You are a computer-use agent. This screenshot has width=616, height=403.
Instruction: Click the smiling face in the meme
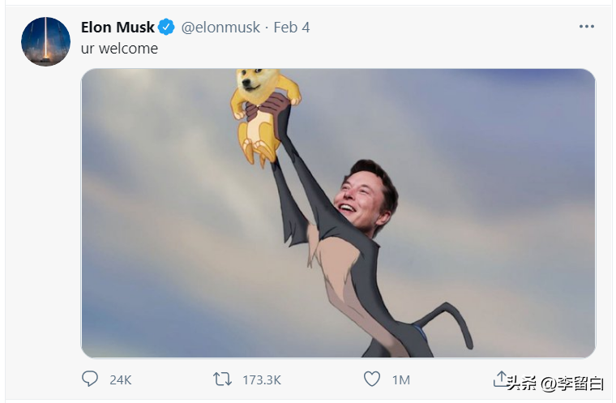[x=362, y=196]
